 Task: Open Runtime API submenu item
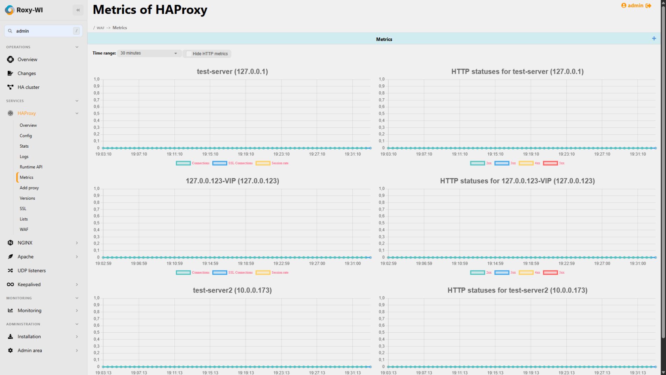31,167
